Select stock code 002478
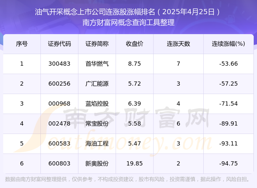257x188 pixels. tap(59, 124)
